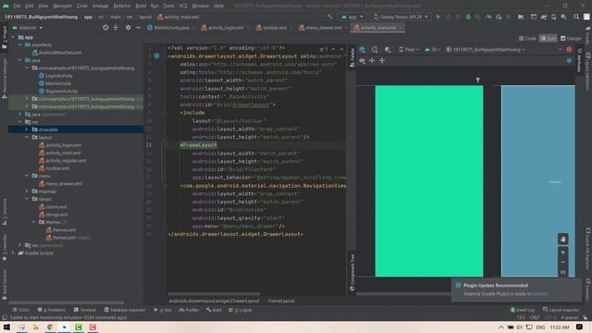Open the API 30 version dropdown in preview
Viewport: 592px width, 333px height.
coord(433,49)
